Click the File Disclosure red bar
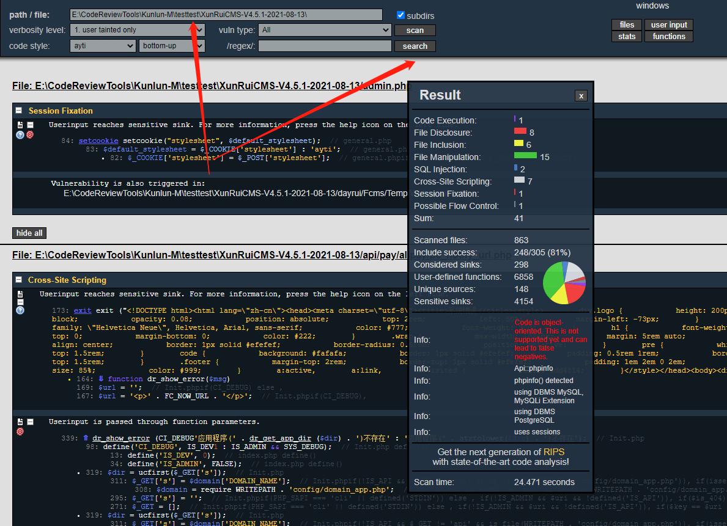 [520, 131]
